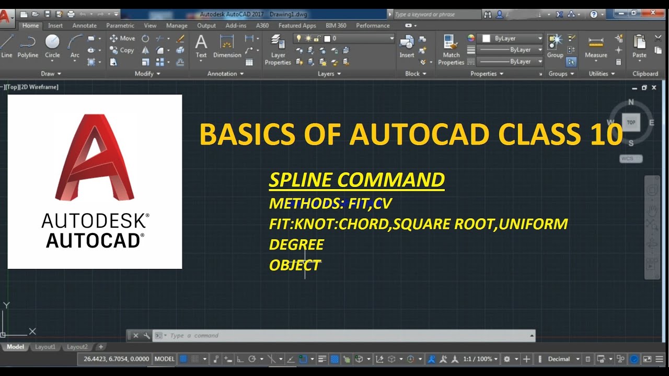
Task: Click the keyword search box
Action: tap(436, 14)
